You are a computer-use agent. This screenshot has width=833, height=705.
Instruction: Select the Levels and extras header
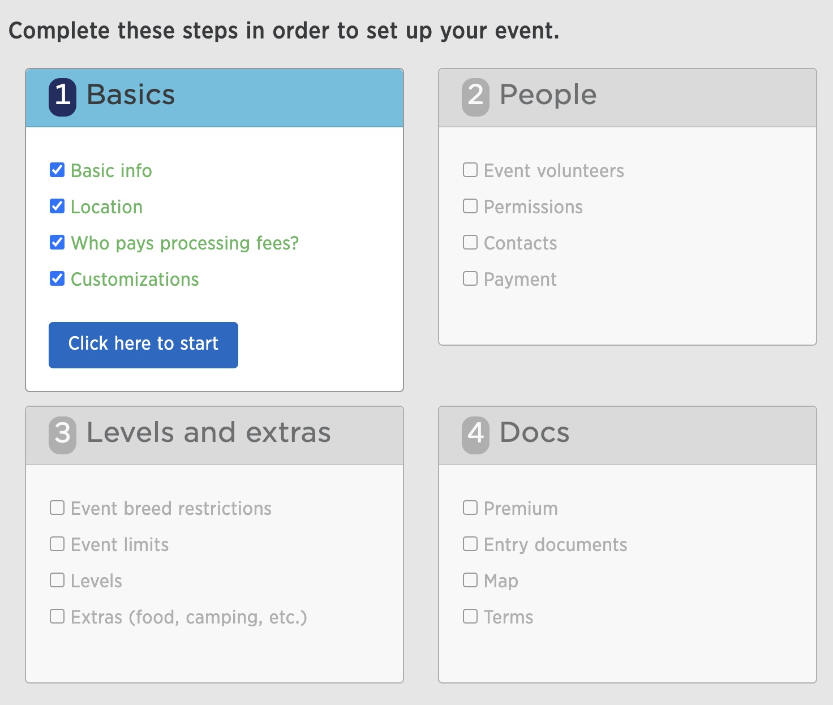pos(214,436)
